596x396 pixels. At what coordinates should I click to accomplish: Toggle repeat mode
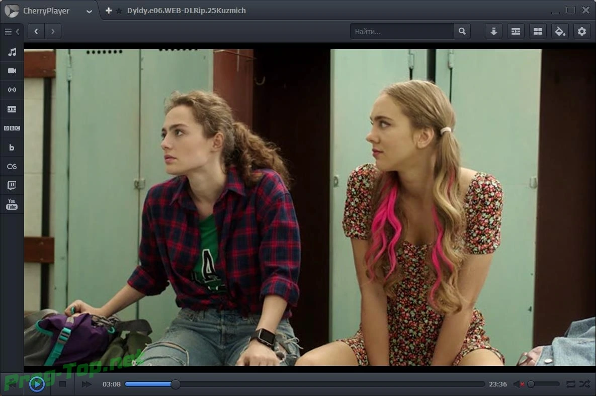(x=570, y=384)
